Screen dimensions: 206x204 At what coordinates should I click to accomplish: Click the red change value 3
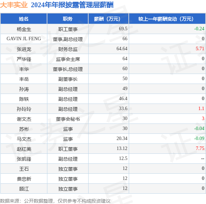tap(203, 119)
